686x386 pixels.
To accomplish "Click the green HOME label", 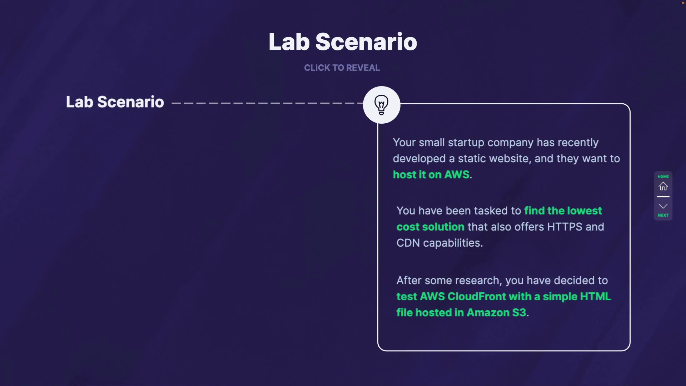I will [x=663, y=177].
